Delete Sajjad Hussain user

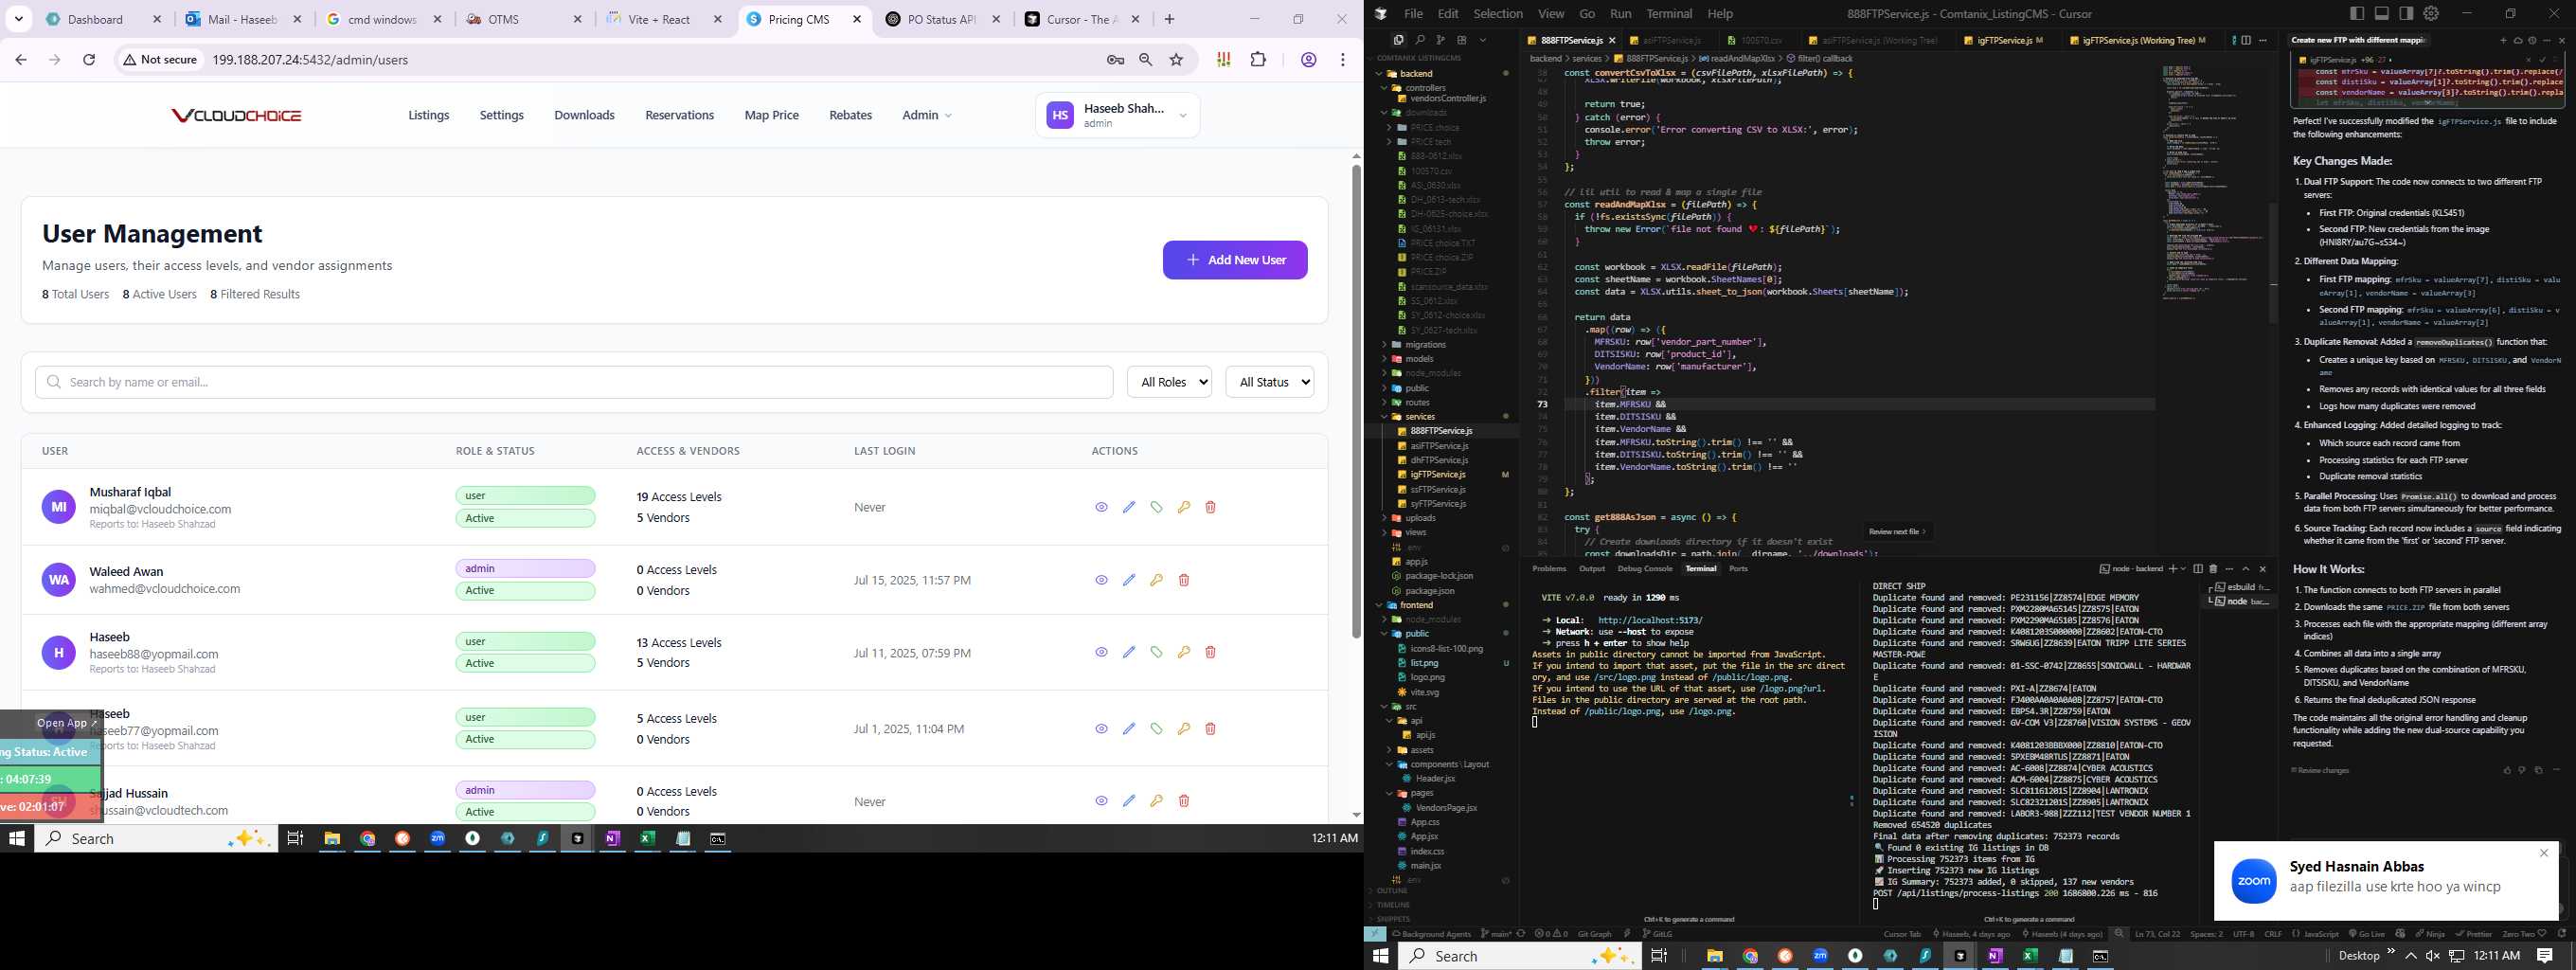coord(1183,801)
